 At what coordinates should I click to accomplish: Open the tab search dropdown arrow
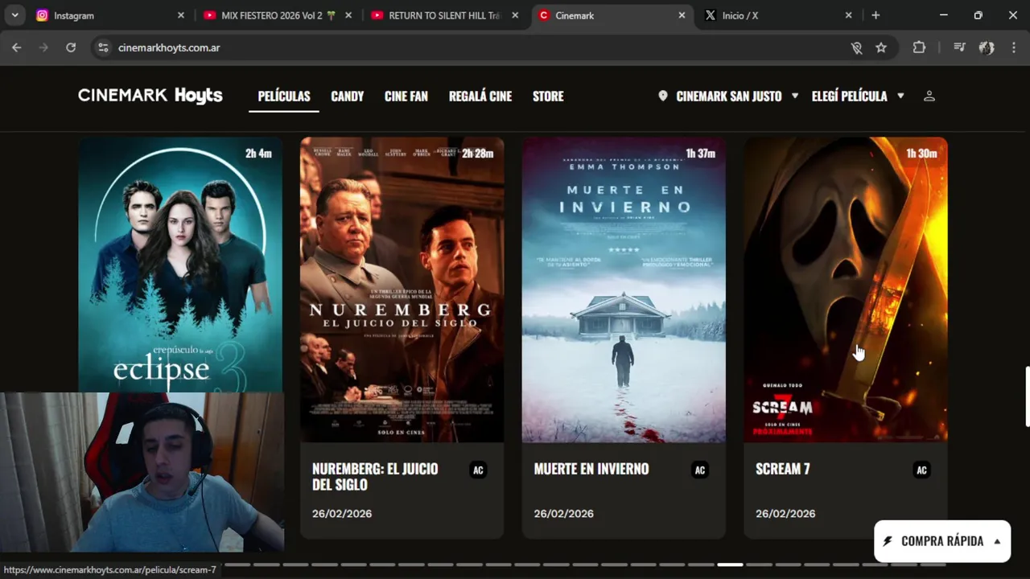tap(14, 15)
